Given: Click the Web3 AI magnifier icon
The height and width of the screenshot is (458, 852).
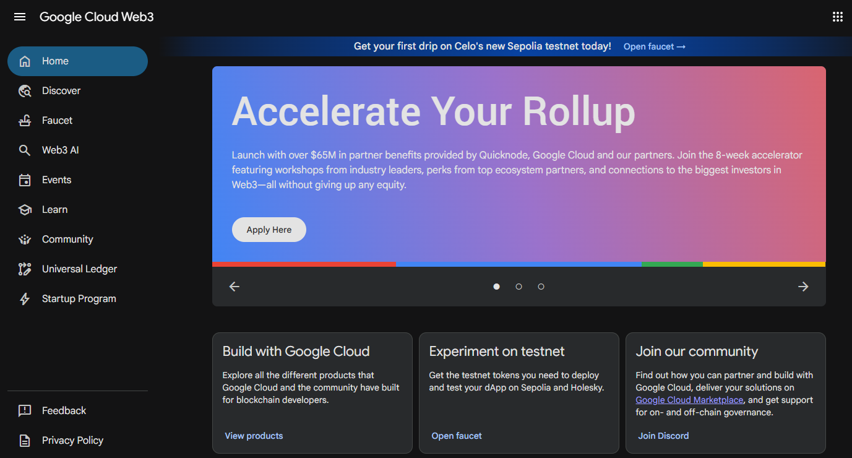Looking at the screenshot, I should (x=25, y=150).
